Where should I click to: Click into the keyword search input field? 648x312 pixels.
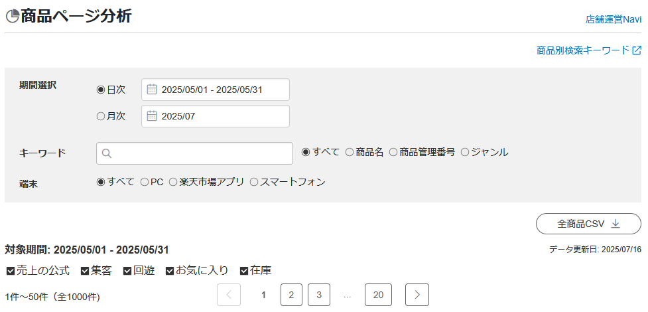199,153
